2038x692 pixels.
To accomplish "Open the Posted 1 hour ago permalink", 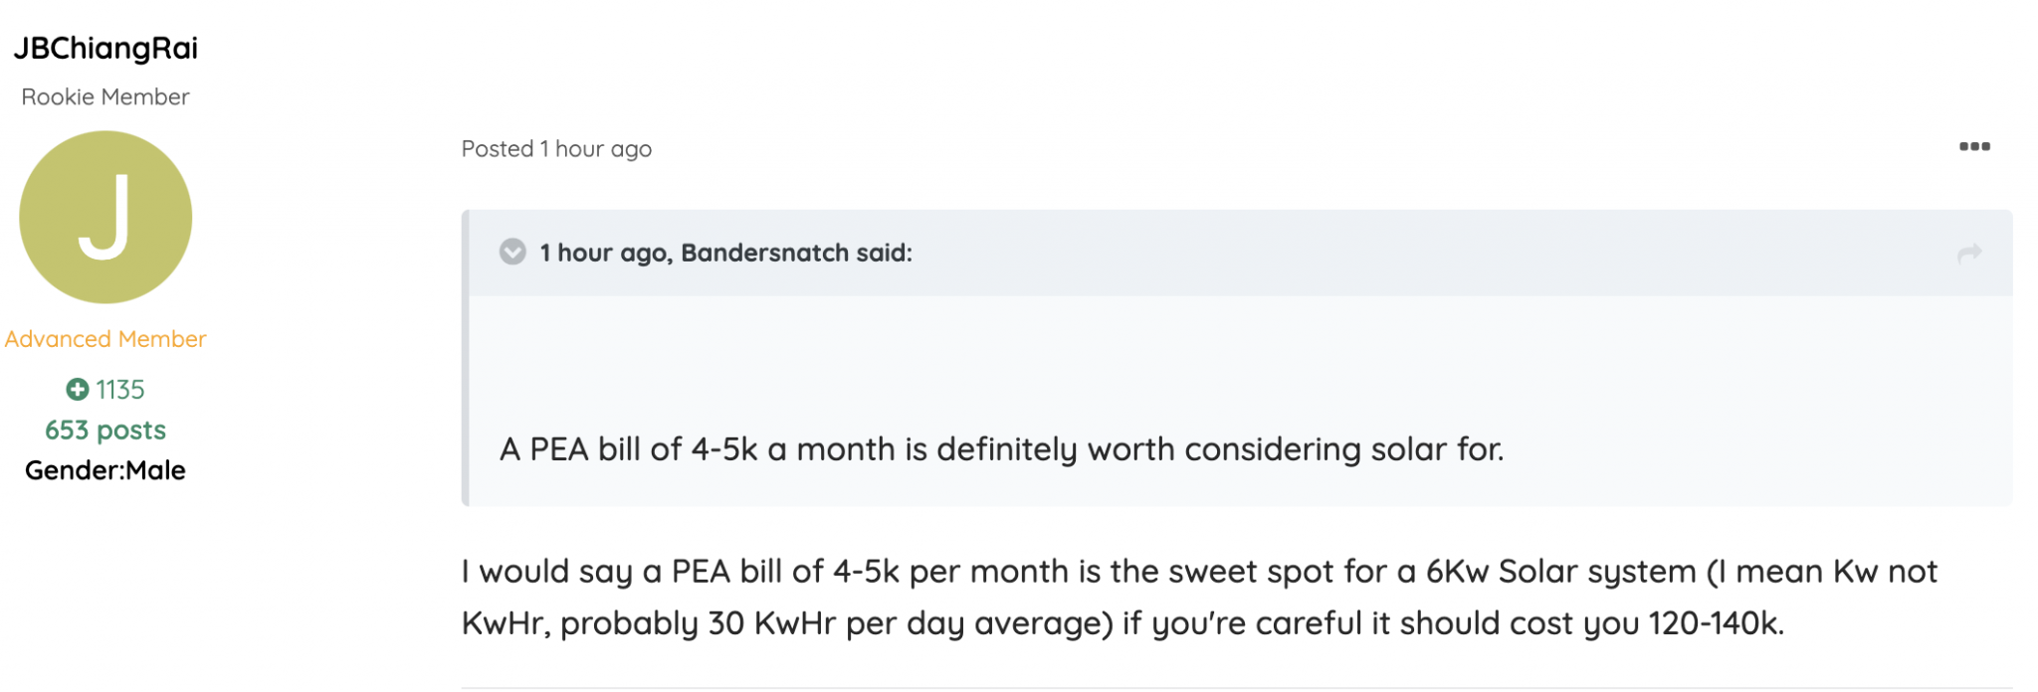I will [556, 149].
